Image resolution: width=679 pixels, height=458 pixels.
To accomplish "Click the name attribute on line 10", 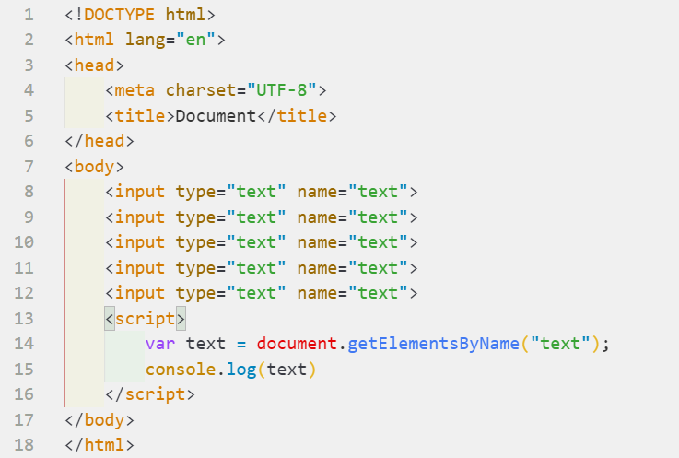I will tap(317, 242).
